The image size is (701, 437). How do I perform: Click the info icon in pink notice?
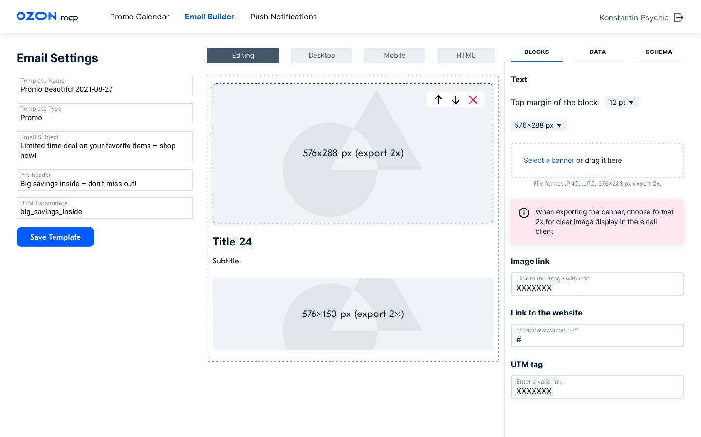click(x=524, y=213)
